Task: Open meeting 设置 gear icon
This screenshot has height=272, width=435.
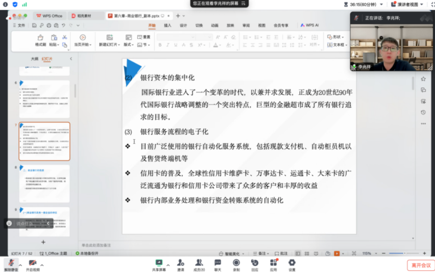Action: pyautogui.click(x=292, y=263)
